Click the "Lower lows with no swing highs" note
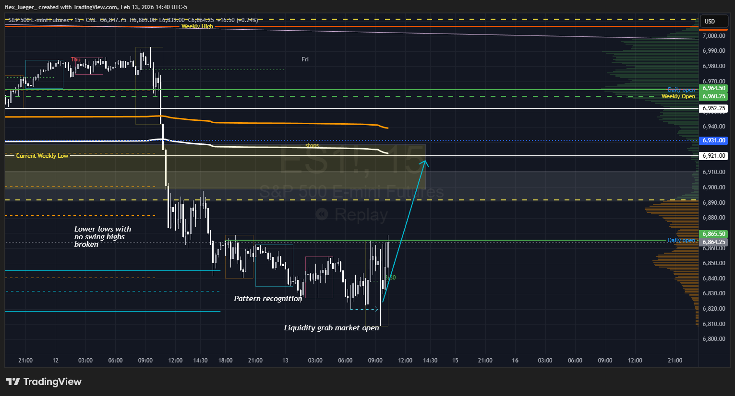735x396 pixels. pyautogui.click(x=102, y=237)
